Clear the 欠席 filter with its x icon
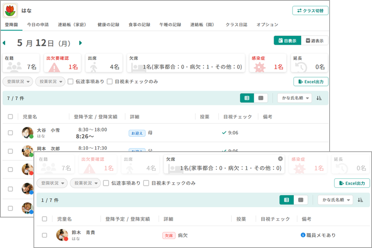The width and height of the screenshot is (372, 248). coord(280,159)
